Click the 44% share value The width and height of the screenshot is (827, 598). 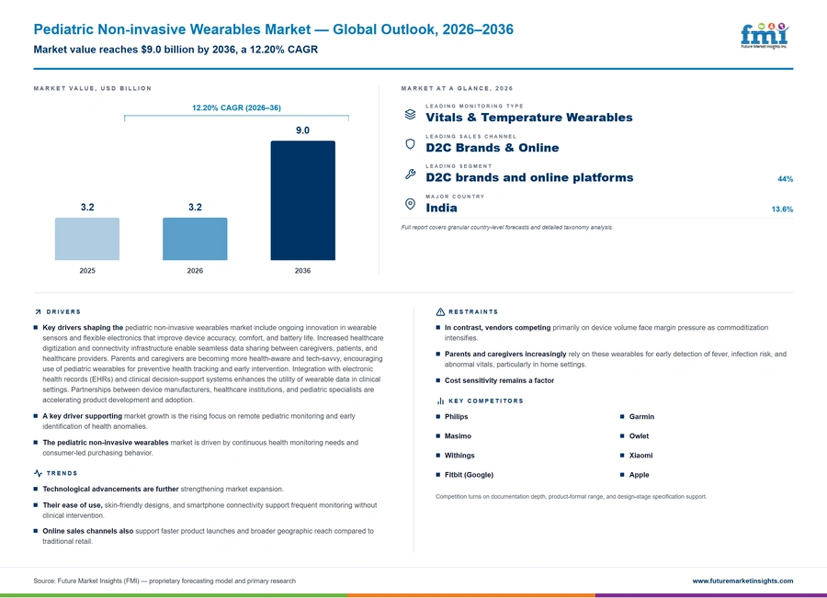[x=785, y=179]
